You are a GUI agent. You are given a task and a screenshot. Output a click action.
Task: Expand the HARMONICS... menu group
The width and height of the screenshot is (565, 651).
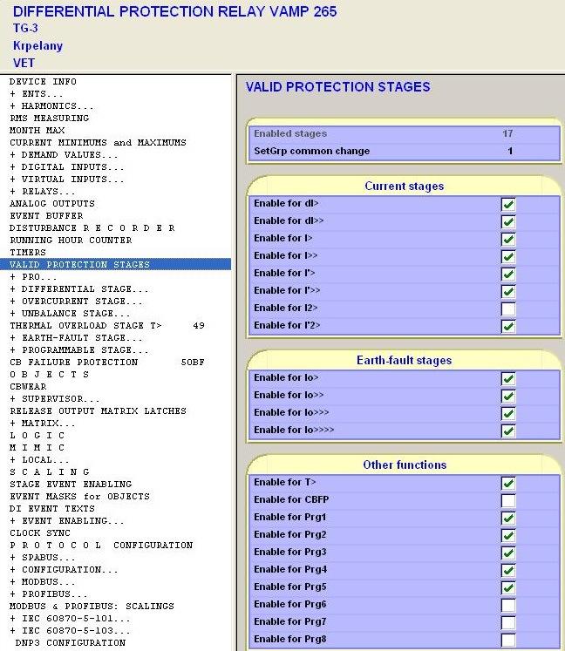click(x=52, y=105)
